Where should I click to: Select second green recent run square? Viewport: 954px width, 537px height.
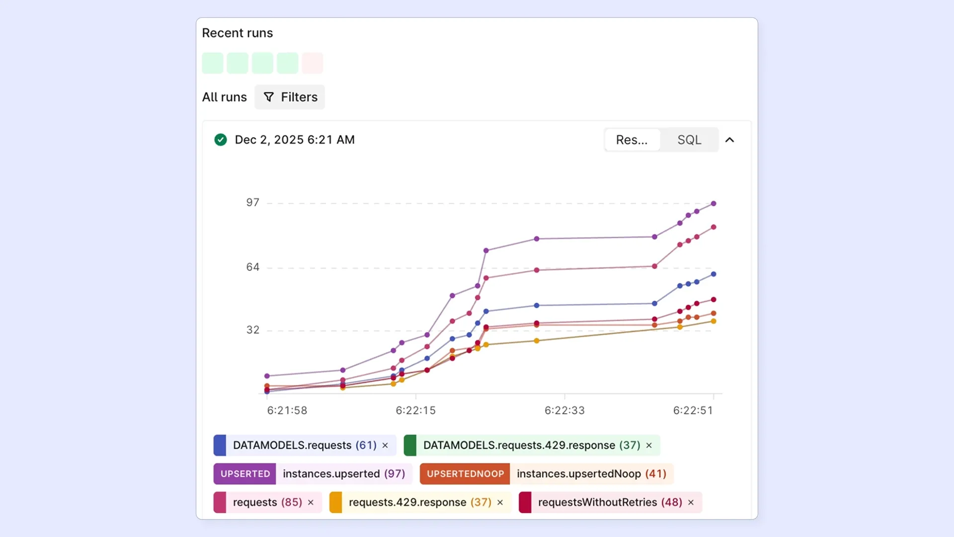pyautogui.click(x=238, y=63)
